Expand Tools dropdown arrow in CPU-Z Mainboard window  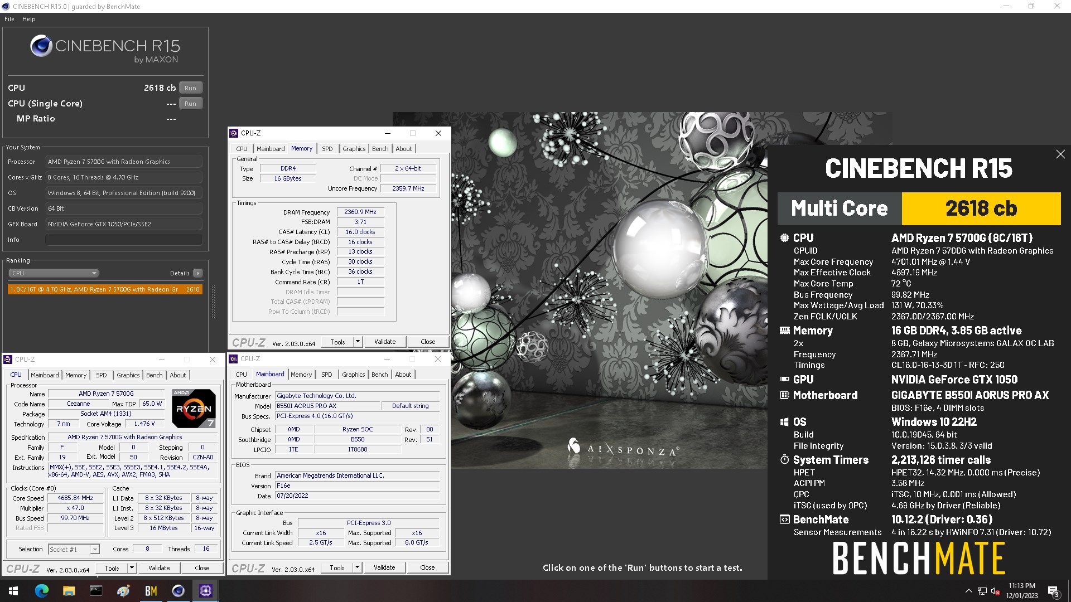pyautogui.click(x=358, y=567)
